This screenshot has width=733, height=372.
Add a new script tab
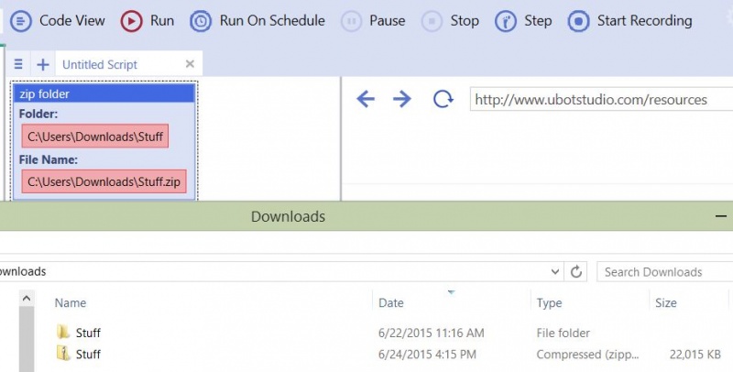pos(43,64)
